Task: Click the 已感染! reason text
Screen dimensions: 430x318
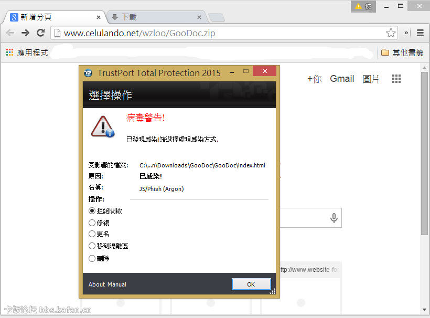Action: (x=150, y=176)
